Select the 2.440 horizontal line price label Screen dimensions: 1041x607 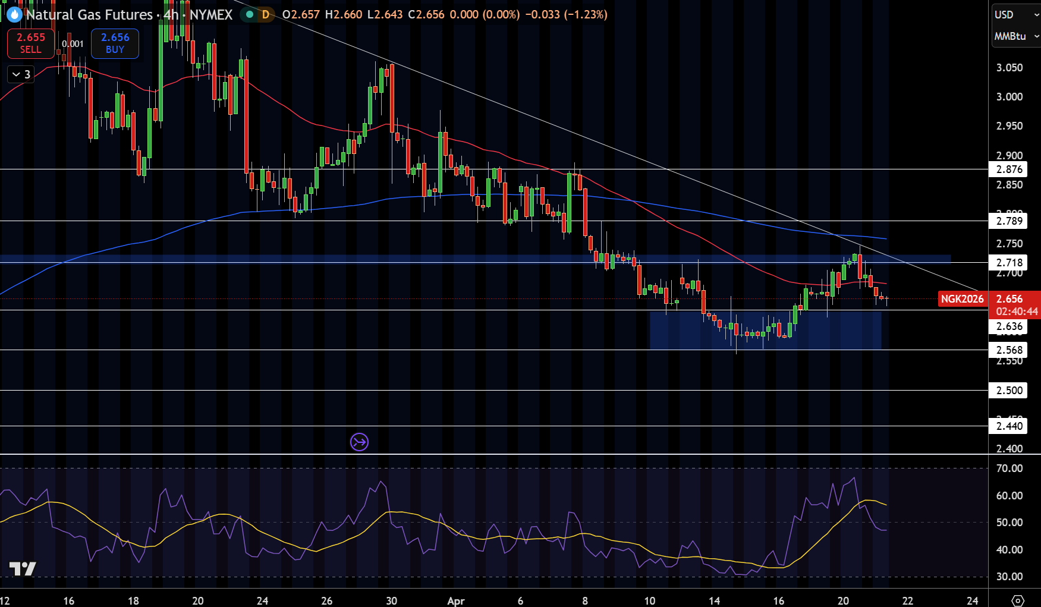point(1009,426)
